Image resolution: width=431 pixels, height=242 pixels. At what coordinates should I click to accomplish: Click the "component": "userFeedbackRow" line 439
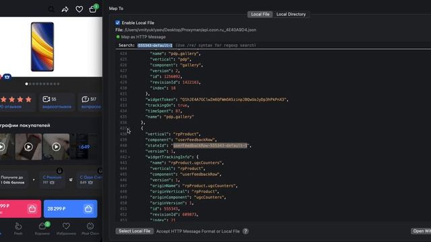point(181,140)
